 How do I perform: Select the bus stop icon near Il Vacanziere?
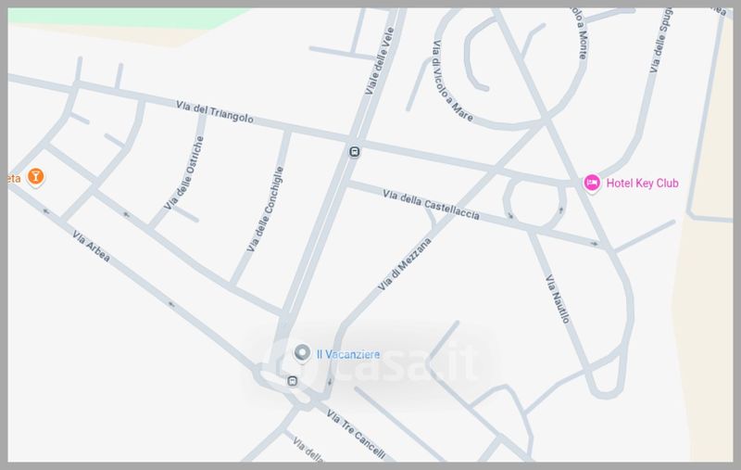click(293, 381)
